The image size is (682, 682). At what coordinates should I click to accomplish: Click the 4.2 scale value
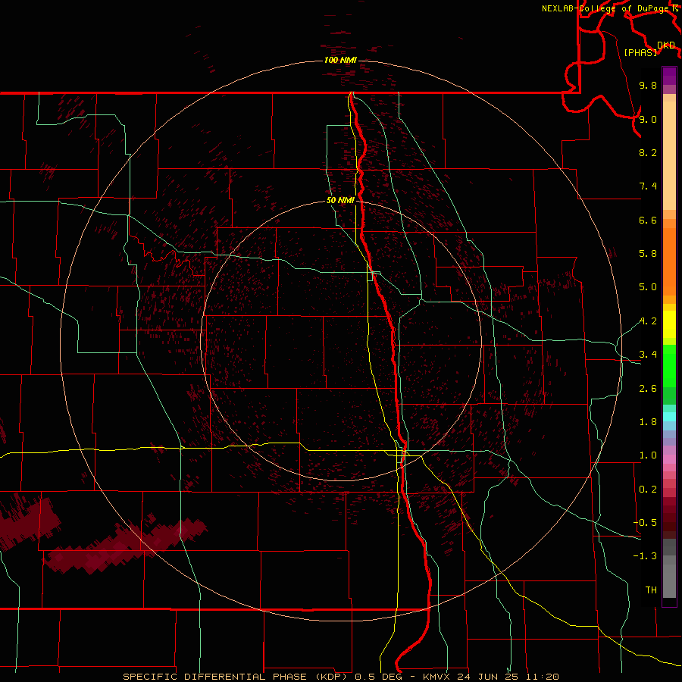pyautogui.click(x=648, y=321)
